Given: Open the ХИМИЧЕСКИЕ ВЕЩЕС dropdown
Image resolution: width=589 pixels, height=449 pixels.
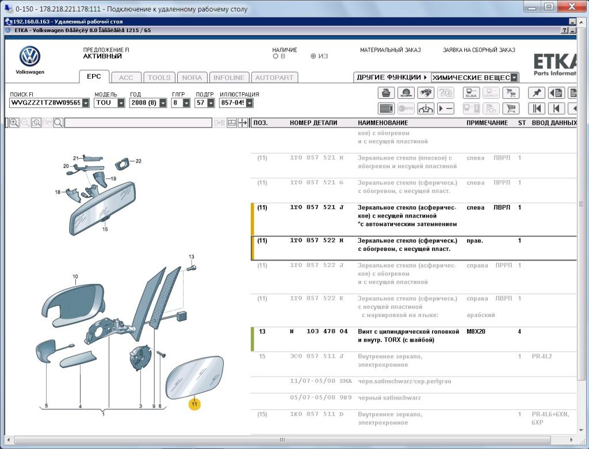Looking at the screenshot, I should [x=514, y=78].
